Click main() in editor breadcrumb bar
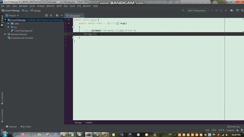This screenshot has width=244, height=137. click(x=89, y=123)
